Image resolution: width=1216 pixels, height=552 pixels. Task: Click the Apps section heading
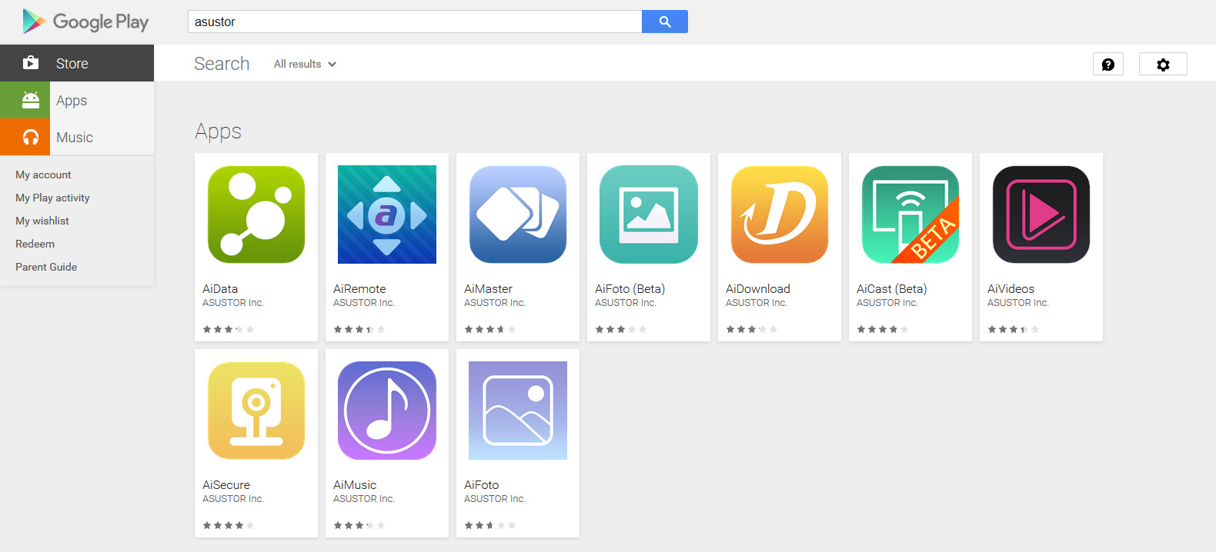pos(218,131)
